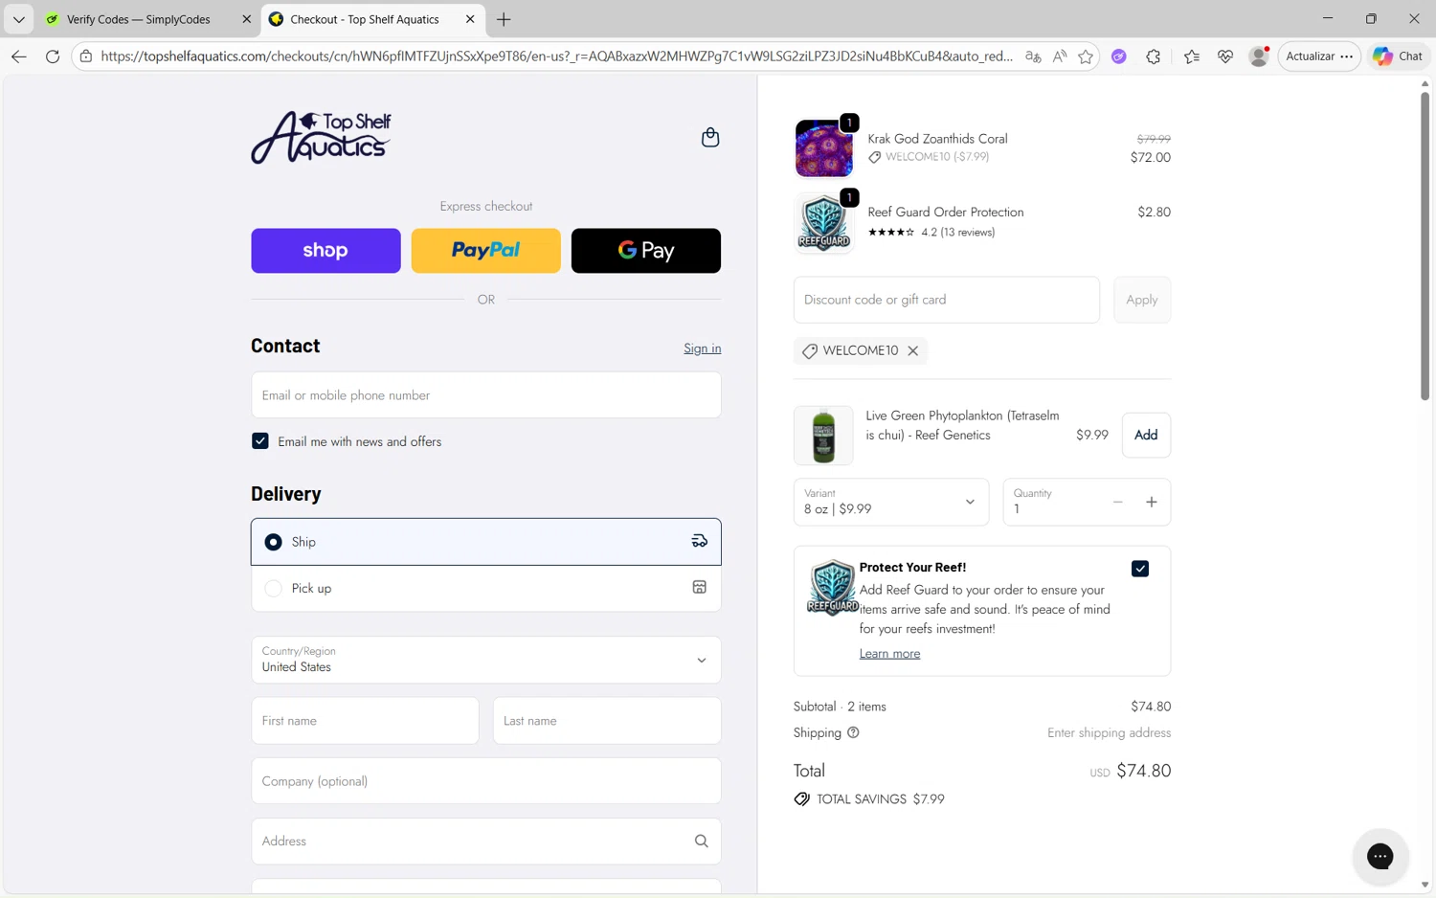Close the Verify Codes tab
The image size is (1436, 898).
pos(246,19)
